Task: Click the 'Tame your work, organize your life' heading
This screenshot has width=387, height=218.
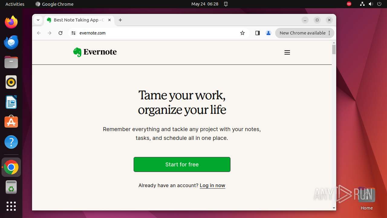Action: [x=182, y=102]
